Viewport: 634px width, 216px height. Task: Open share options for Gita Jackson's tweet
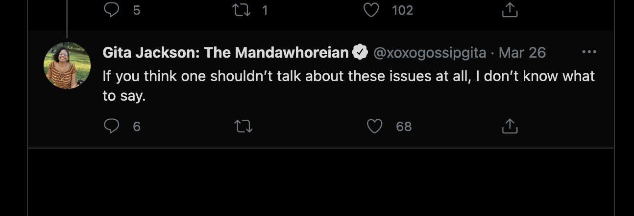click(510, 127)
